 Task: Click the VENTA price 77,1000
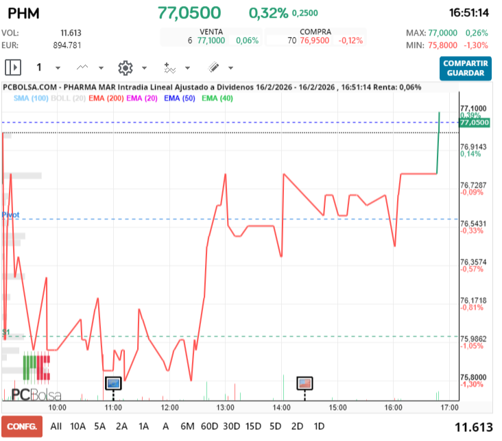tap(211, 40)
